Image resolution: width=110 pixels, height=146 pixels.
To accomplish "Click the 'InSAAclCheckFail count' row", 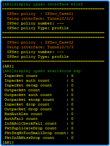I will tap(39, 124).
